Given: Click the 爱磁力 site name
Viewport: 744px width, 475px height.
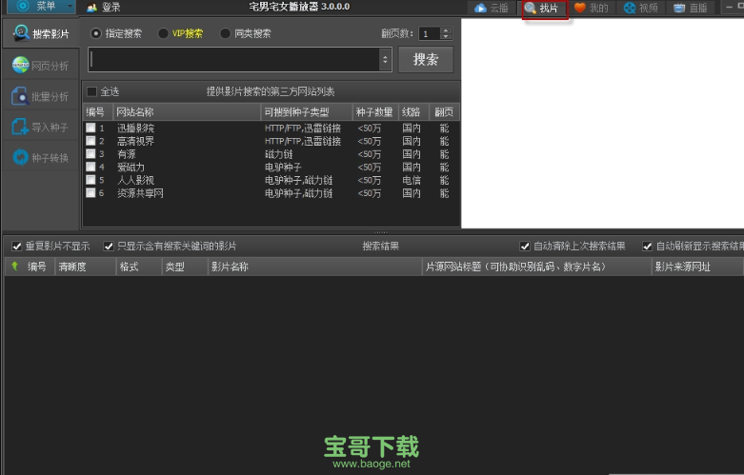Looking at the screenshot, I should pyautogui.click(x=131, y=167).
